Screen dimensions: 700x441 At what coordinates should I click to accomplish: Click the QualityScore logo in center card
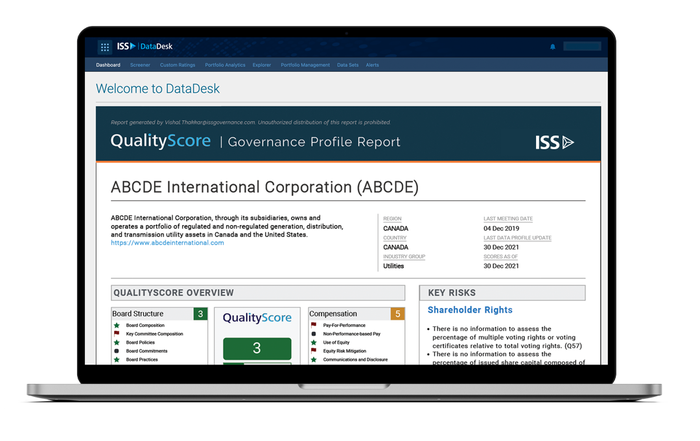pyautogui.click(x=257, y=318)
